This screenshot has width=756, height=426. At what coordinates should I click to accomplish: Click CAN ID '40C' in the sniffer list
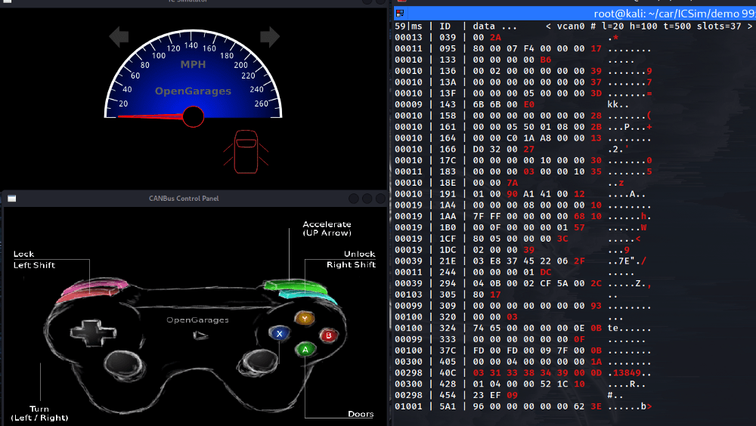[x=448, y=373]
